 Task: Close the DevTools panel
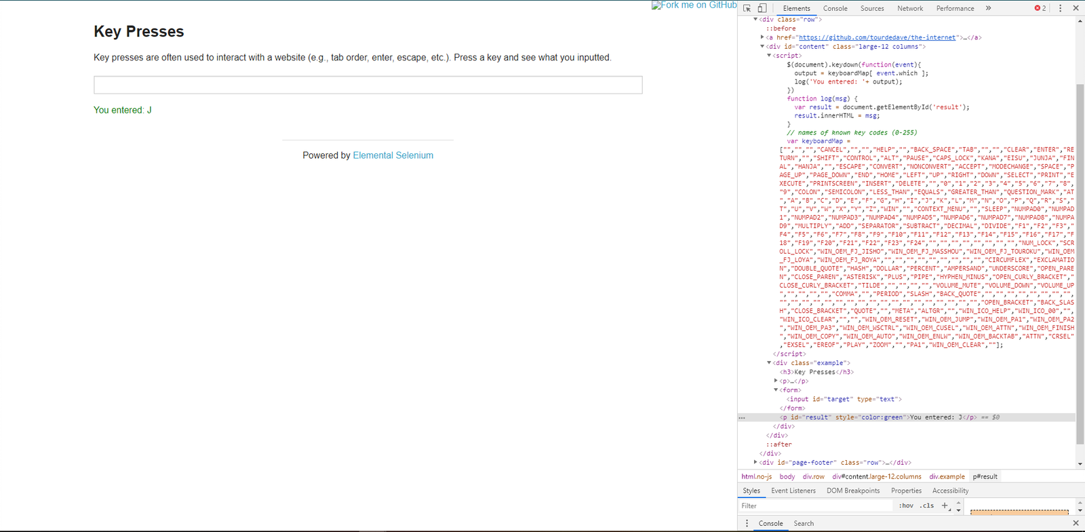[x=1076, y=8]
